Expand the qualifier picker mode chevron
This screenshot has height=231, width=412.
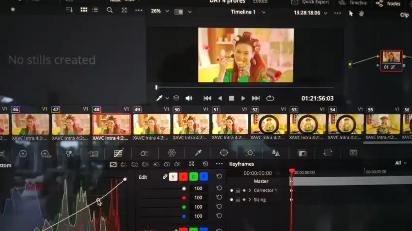[x=167, y=99]
